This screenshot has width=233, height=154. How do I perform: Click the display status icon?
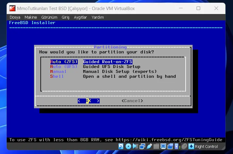click(163, 146)
